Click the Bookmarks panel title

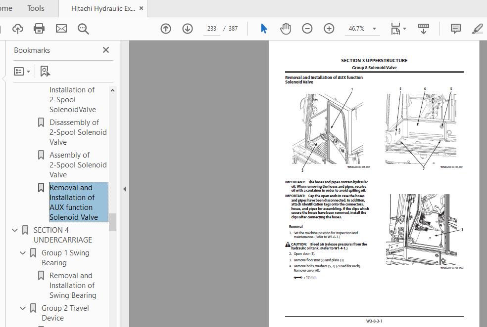coord(32,50)
